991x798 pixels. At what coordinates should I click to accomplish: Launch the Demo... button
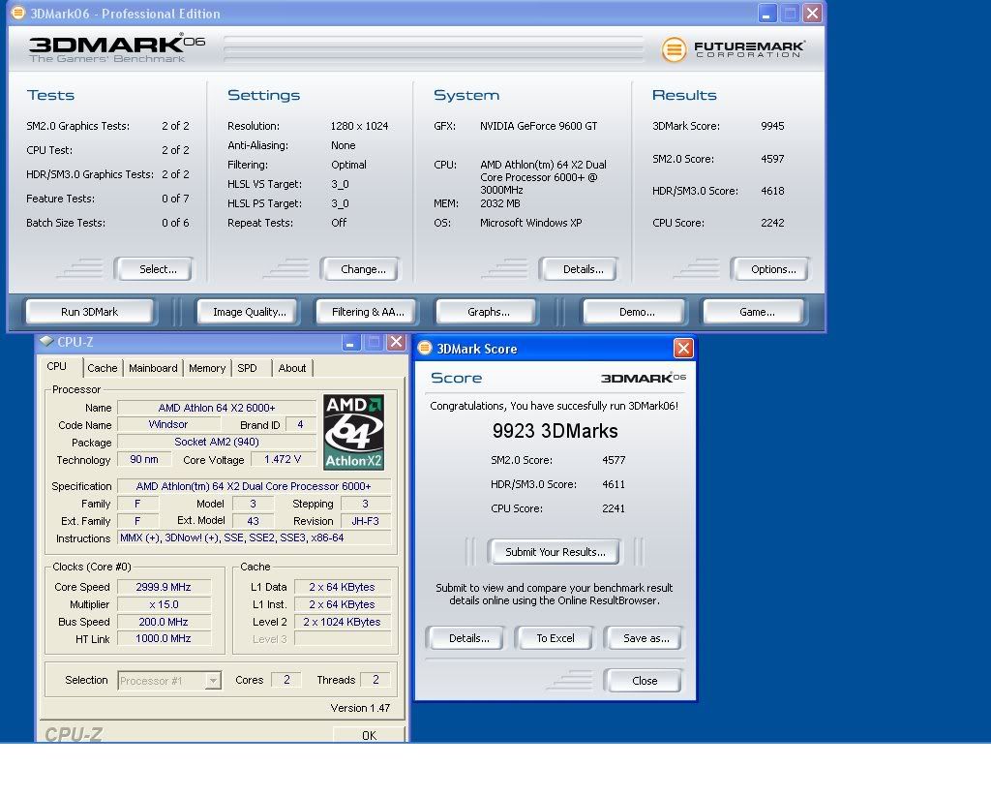[635, 312]
